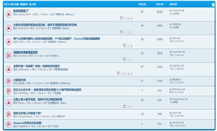Go to page 2 of 教育部解散了 topic
Viewport: 217px width, 131px height.
tap(128, 18)
